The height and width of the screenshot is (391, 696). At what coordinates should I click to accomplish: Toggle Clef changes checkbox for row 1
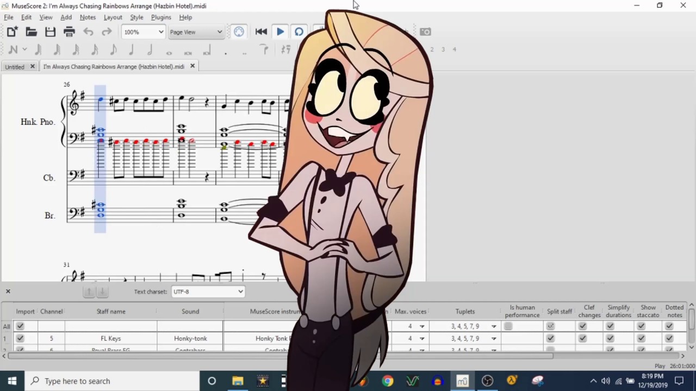point(582,338)
